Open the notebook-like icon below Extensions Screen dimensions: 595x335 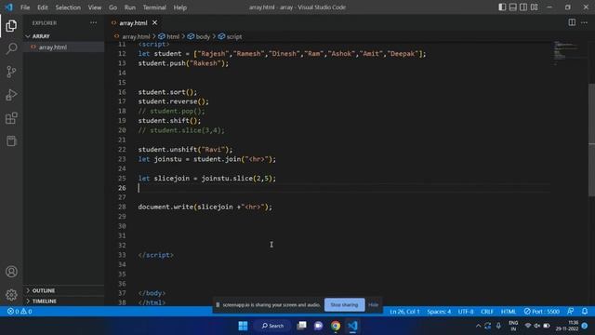(x=11, y=141)
